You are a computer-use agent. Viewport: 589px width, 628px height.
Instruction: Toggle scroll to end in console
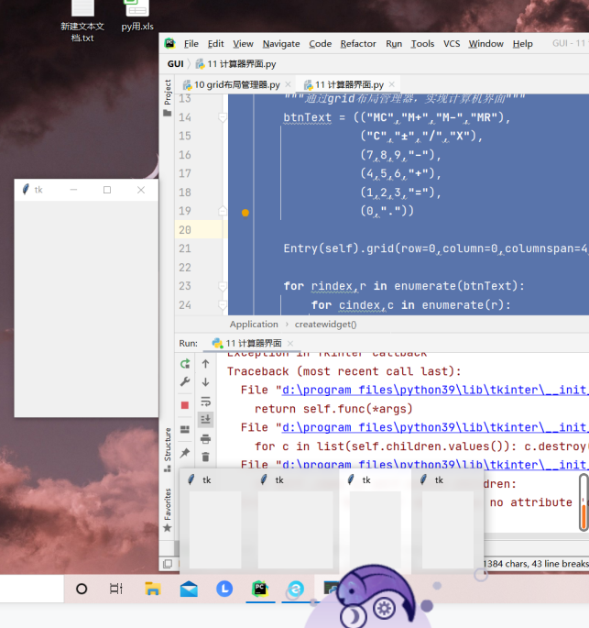(206, 419)
